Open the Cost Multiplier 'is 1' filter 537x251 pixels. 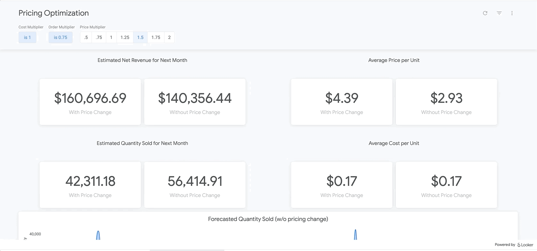pyautogui.click(x=28, y=37)
